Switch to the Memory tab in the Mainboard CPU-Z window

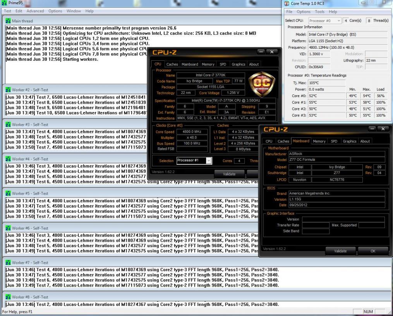coord(319,141)
